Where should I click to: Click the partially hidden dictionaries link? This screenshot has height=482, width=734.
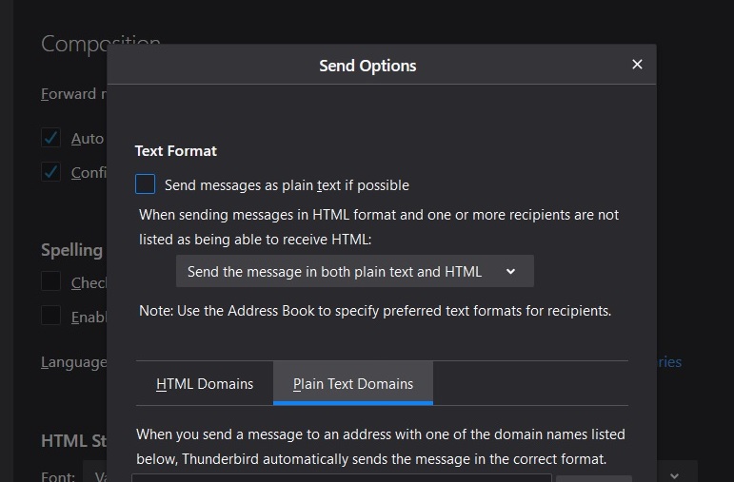point(668,362)
